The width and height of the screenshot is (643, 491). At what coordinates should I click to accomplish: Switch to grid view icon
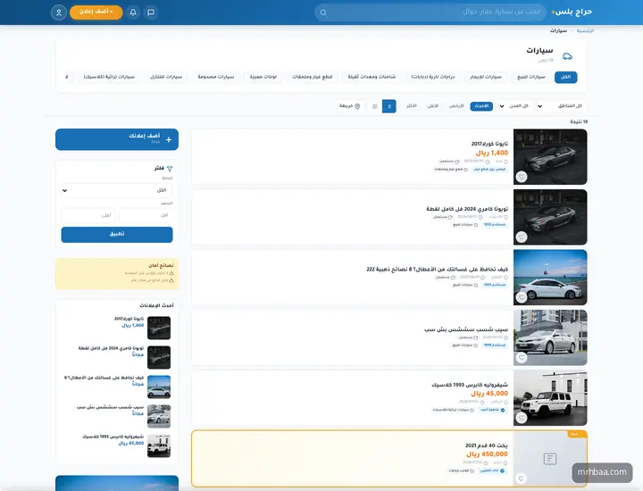(375, 106)
